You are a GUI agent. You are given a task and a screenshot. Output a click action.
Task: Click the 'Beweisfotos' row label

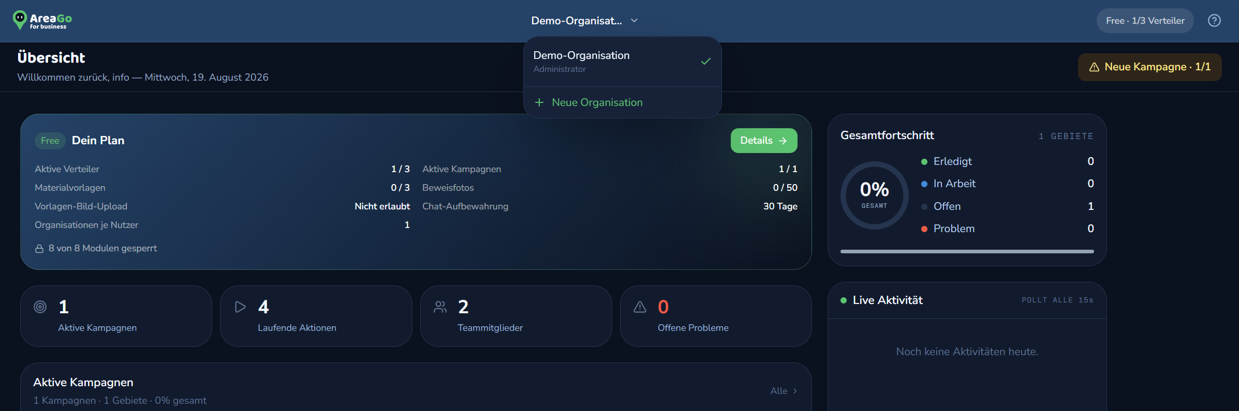[448, 188]
